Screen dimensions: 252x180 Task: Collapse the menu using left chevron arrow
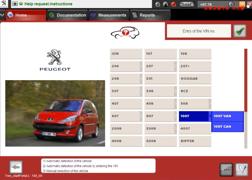click(x=2, y=15)
